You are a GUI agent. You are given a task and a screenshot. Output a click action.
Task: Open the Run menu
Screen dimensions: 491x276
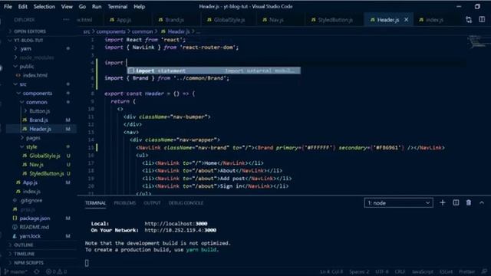tap(97, 7)
